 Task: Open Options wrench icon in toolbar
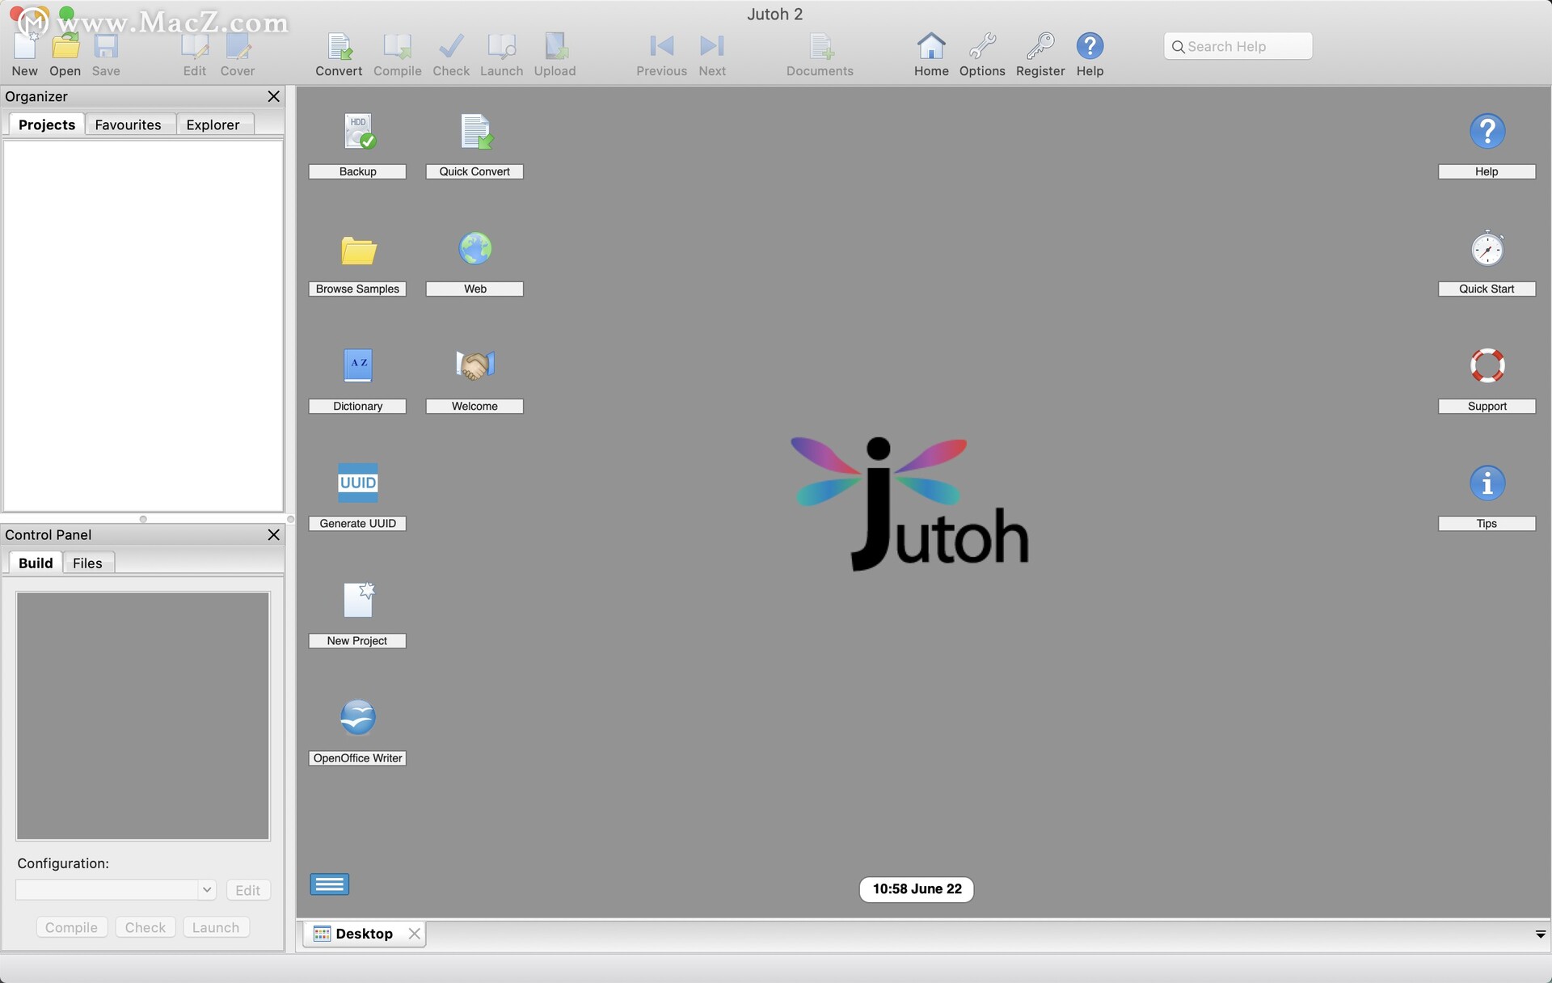(x=982, y=46)
